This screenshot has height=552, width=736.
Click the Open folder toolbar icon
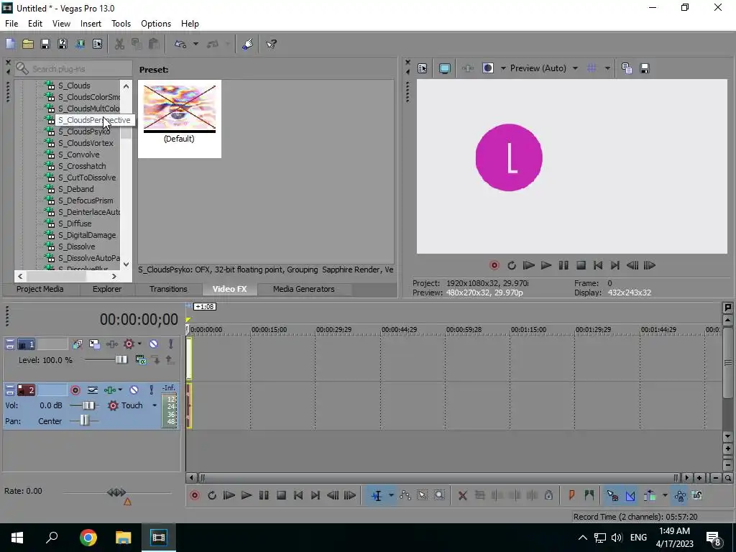(x=28, y=44)
